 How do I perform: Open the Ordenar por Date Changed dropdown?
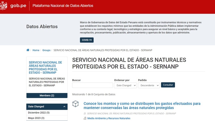pos(125,85)
